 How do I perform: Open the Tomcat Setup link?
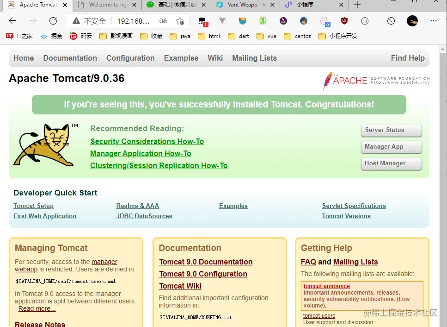coord(33,206)
